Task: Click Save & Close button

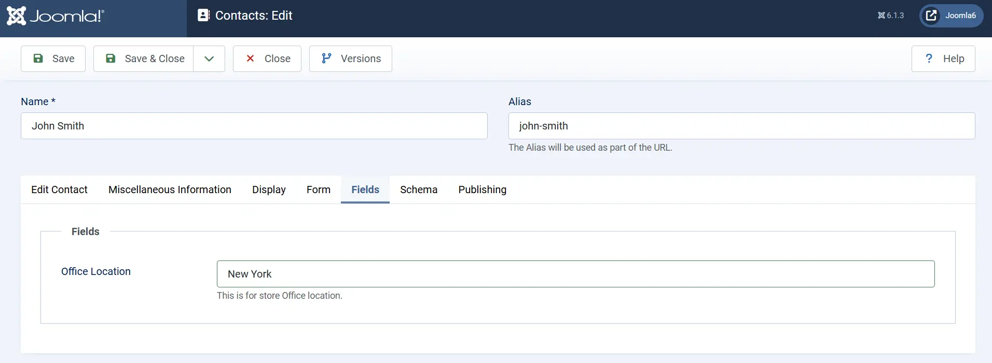Action: [144, 59]
